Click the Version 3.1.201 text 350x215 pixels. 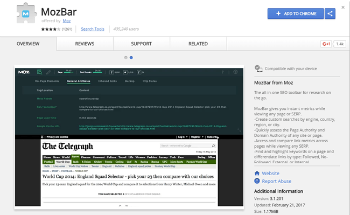[269, 198]
